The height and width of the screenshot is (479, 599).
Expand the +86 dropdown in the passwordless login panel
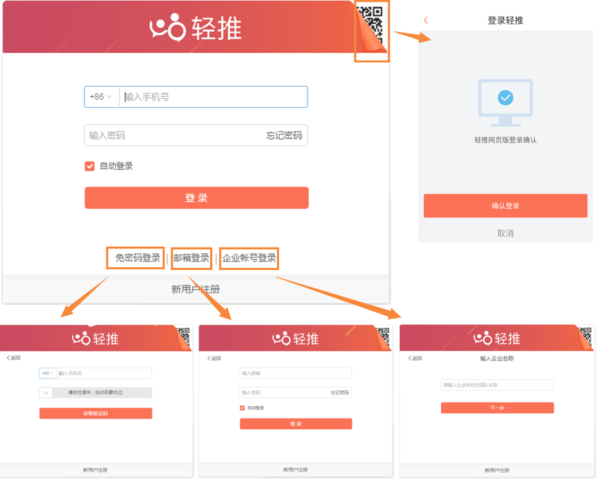[x=47, y=373]
